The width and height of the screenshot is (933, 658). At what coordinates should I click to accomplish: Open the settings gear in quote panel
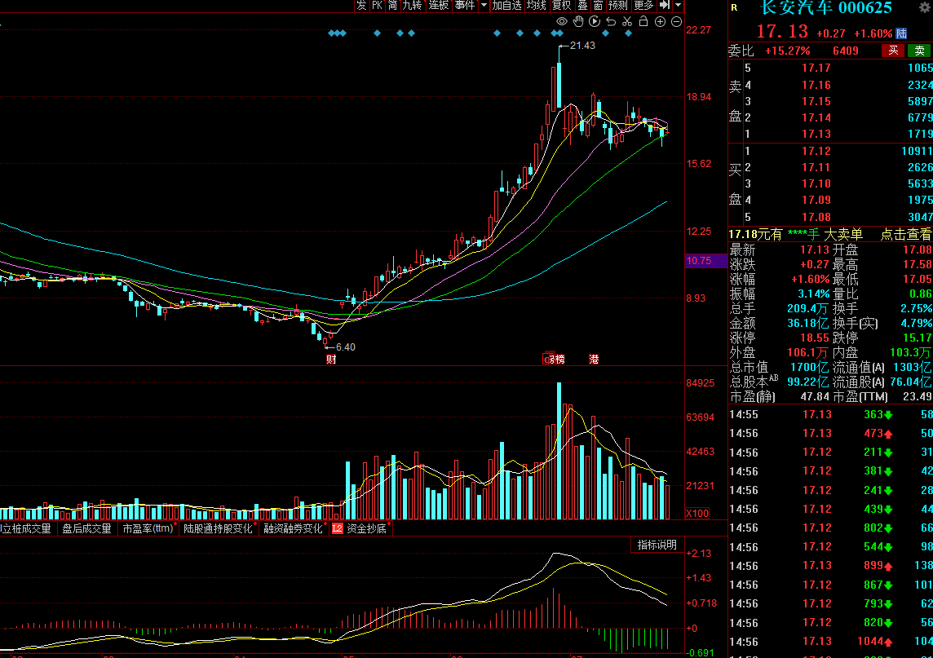[x=734, y=7]
